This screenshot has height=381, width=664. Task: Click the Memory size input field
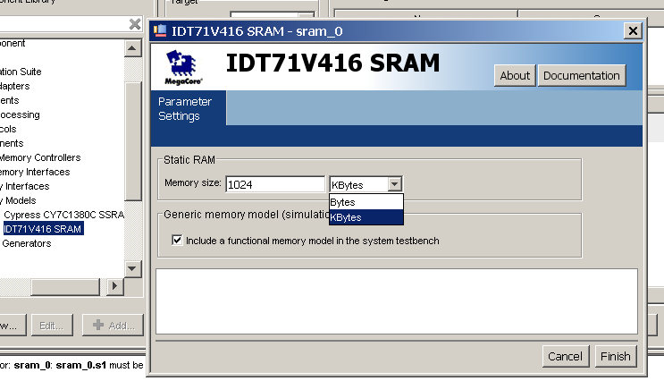(275, 184)
